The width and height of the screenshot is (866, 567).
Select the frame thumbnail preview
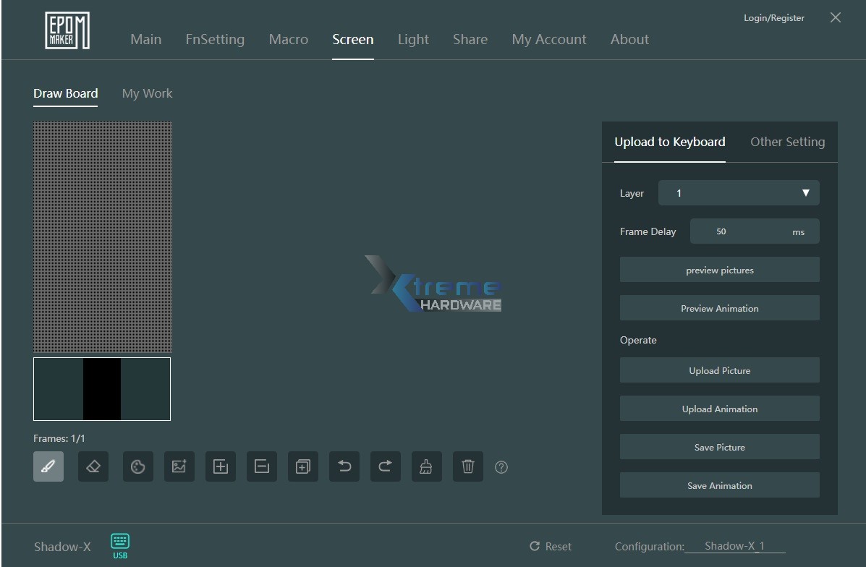(x=102, y=389)
